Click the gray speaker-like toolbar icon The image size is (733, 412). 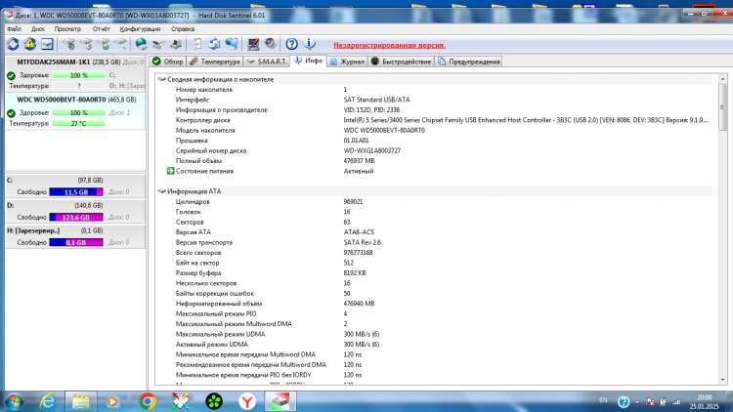point(270,44)
